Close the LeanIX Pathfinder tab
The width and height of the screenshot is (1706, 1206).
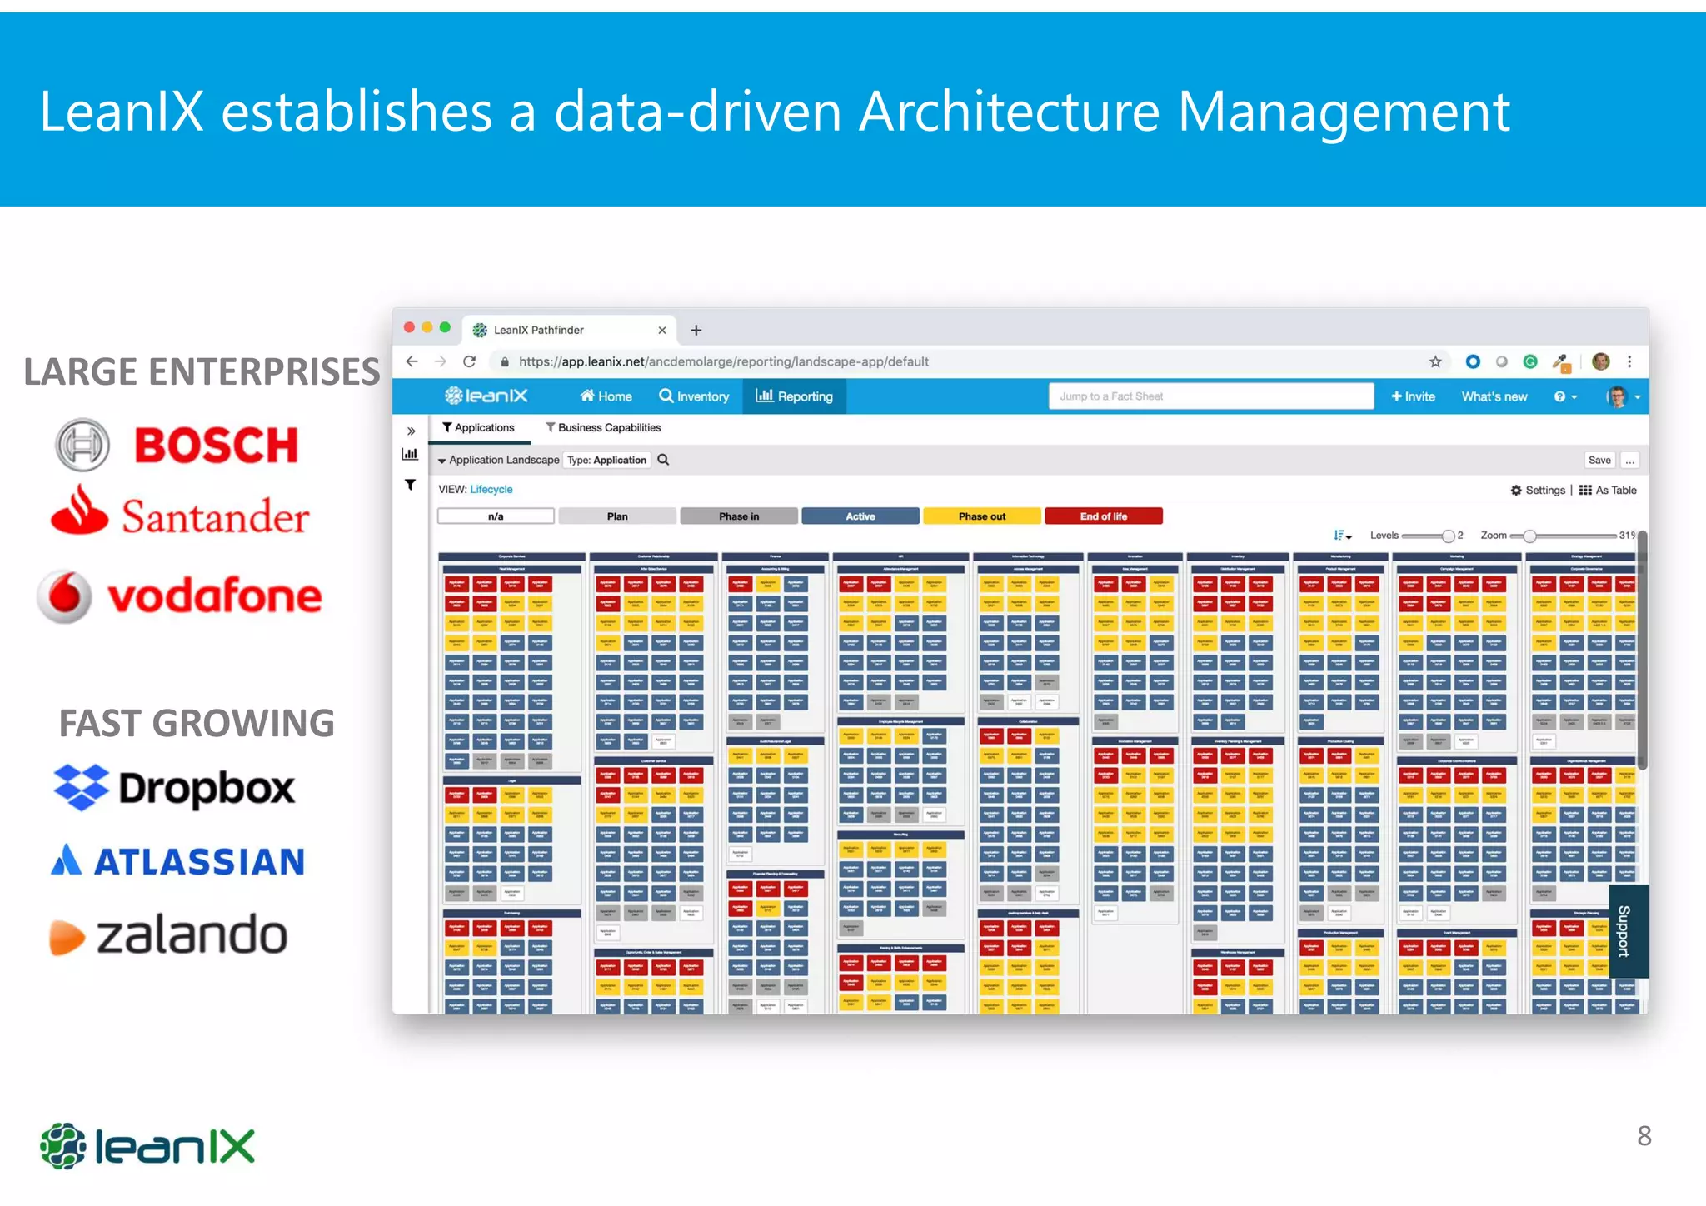[x=662, y=331]
